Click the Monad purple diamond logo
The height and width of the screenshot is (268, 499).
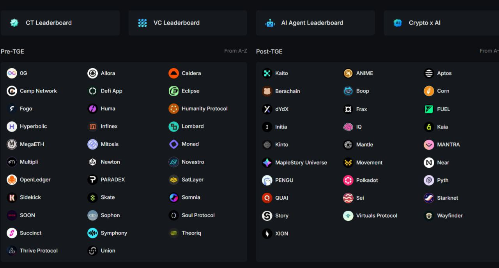(x=173, y=144)
